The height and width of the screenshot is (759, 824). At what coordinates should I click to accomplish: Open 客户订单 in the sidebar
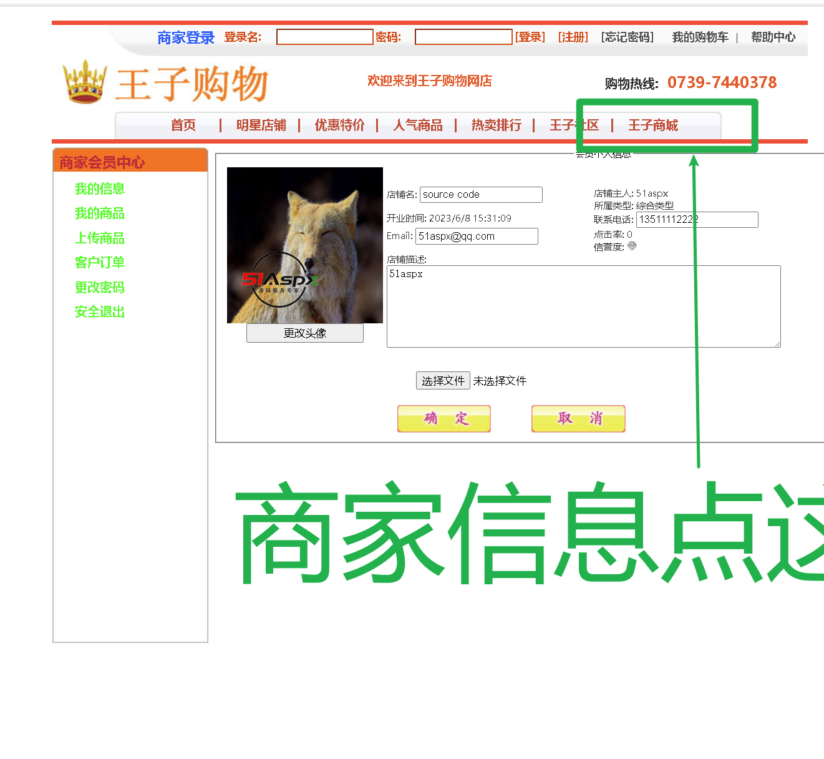[100, 262]
